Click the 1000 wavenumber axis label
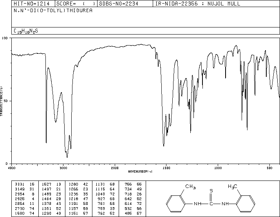This screenshot has width=280, height=217. click(x=218, y=168)
